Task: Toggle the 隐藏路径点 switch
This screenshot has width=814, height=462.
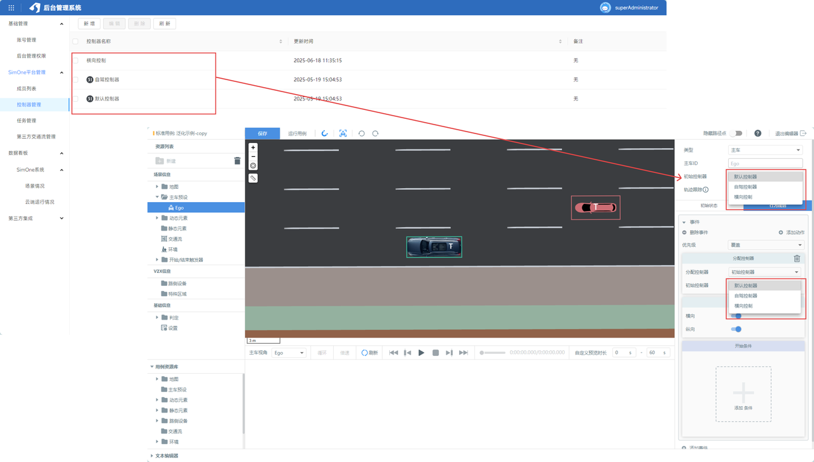Action: (736, 133)
